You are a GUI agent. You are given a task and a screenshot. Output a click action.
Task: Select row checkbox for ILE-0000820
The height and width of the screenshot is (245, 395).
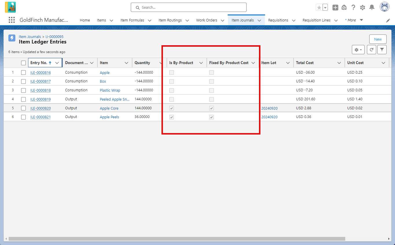point(23,108)
